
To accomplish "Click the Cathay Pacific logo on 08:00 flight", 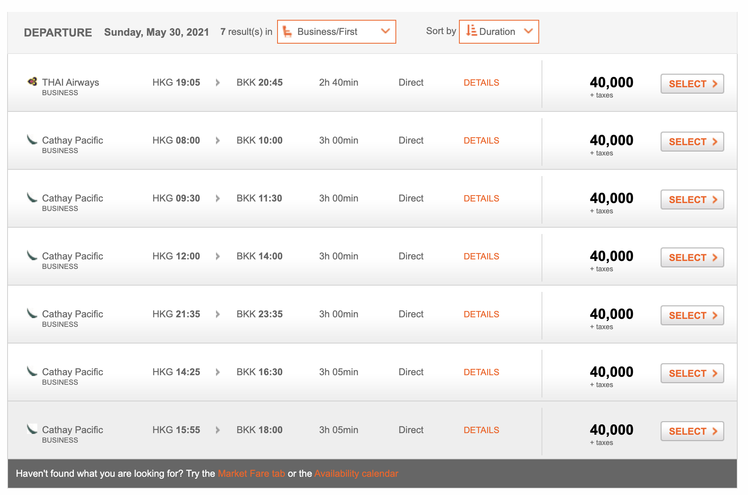I will click(32, 140).
